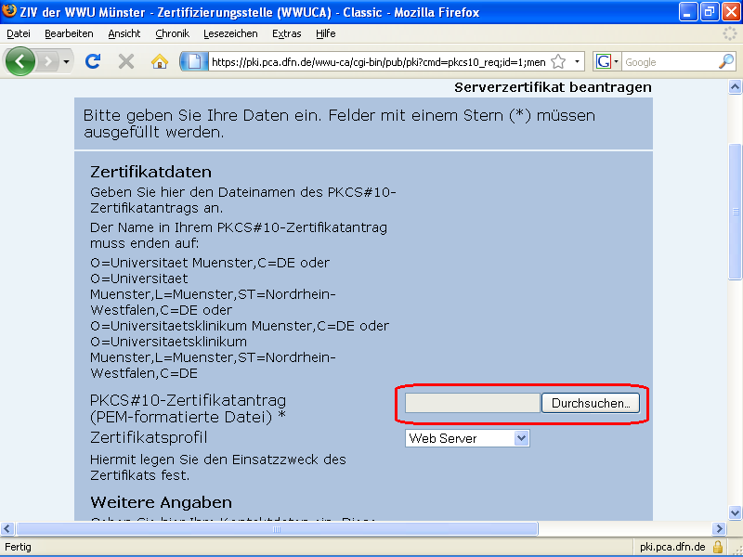Click the site identity page icon

193,61
